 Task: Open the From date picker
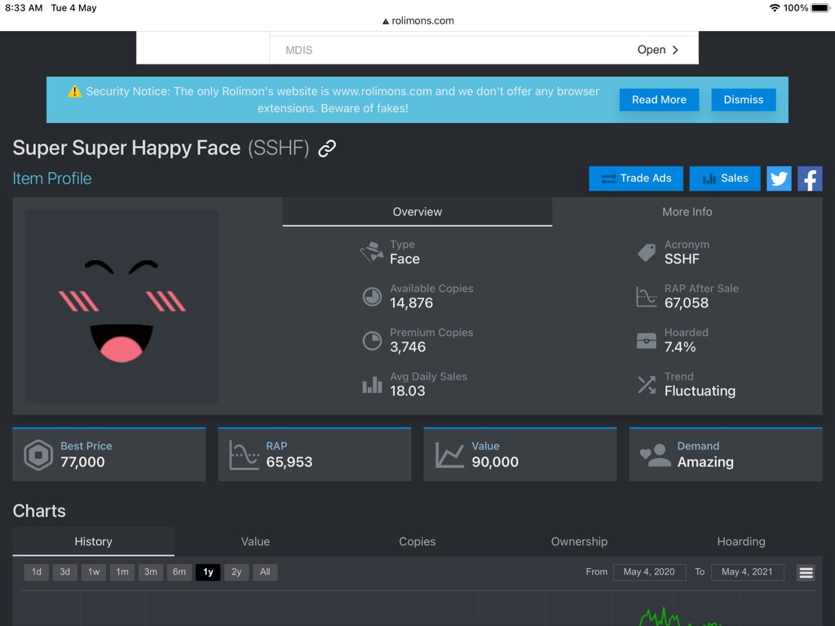coord(649,572)
